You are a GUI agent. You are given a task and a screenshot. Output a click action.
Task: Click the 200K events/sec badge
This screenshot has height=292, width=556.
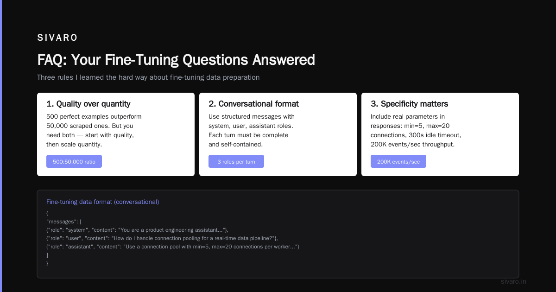pos(398,161)
